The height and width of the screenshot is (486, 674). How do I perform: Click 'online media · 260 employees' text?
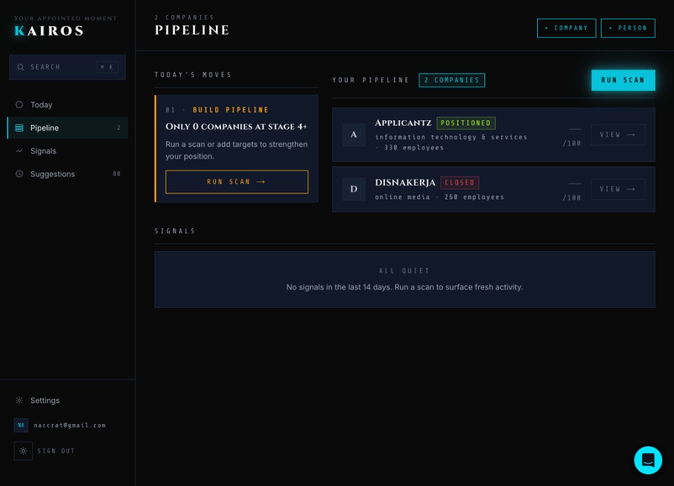click(x=439, y=197)
